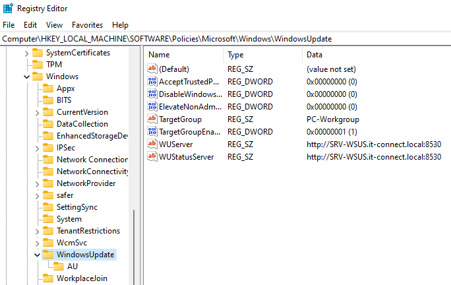Click the Data column header
451x285 pixels.
pos(315,55)
